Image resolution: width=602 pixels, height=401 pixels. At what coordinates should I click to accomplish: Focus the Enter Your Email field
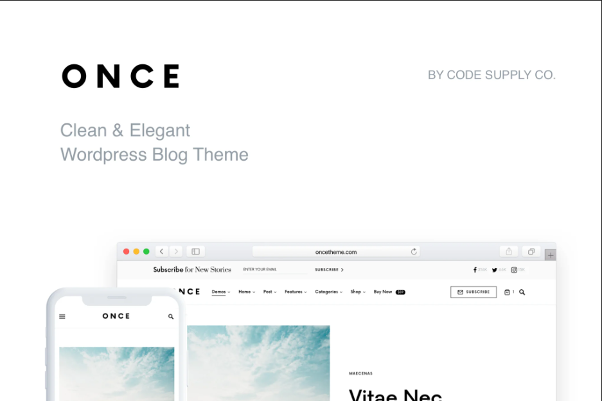pos(274,270)
